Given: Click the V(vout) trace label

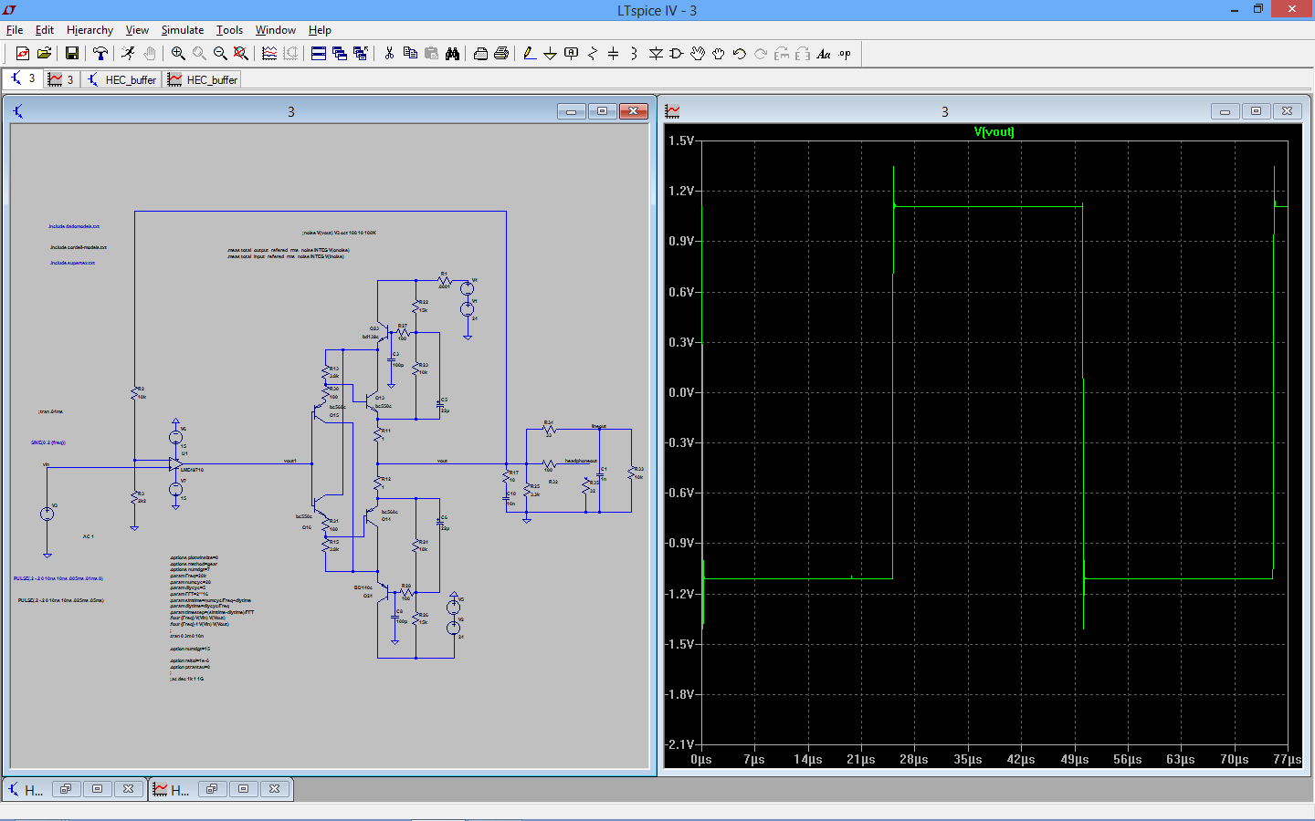Looking at the screenshot, I should coord(994,132).
